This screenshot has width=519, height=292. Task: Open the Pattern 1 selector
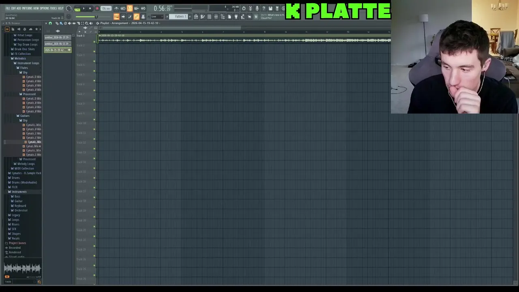pyautogui.click(x=178, y=17)
